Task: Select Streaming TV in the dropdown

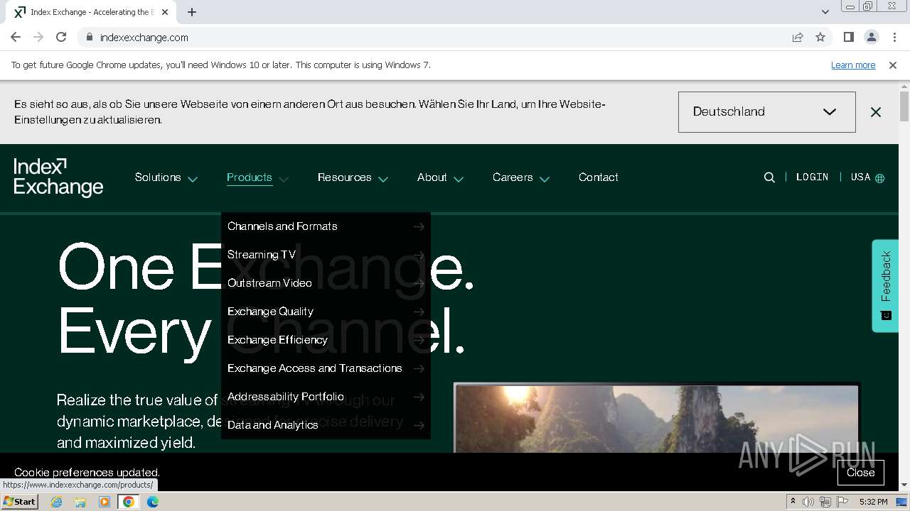Action: click(x=262, y=255)
